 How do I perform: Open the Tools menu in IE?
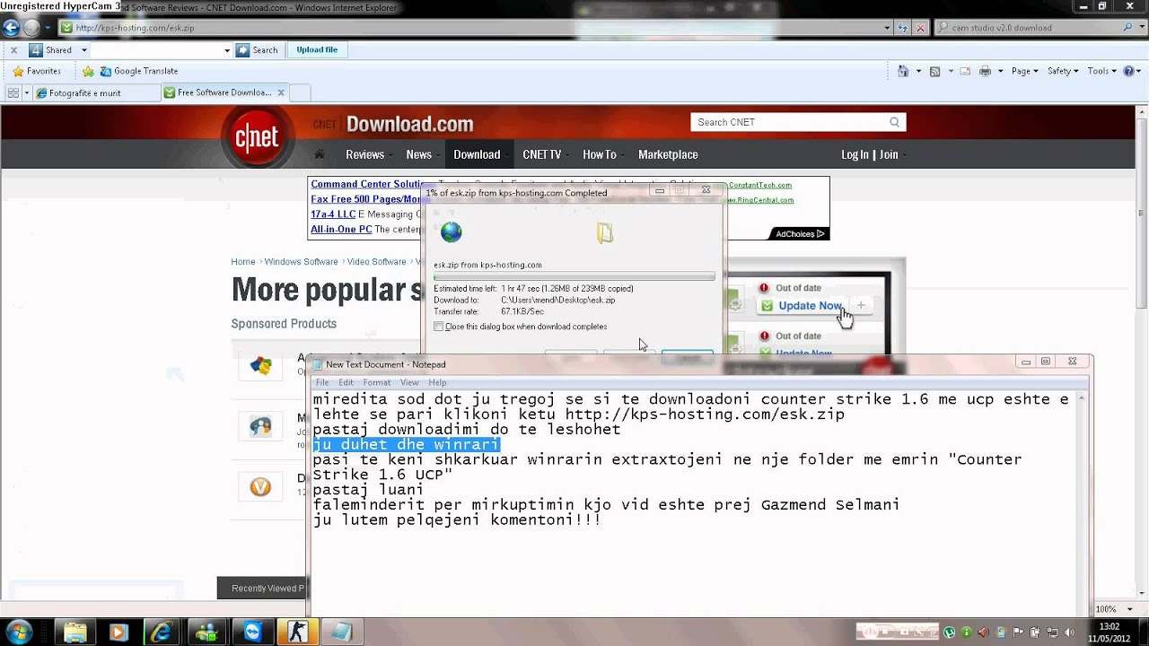point(1101,71)
